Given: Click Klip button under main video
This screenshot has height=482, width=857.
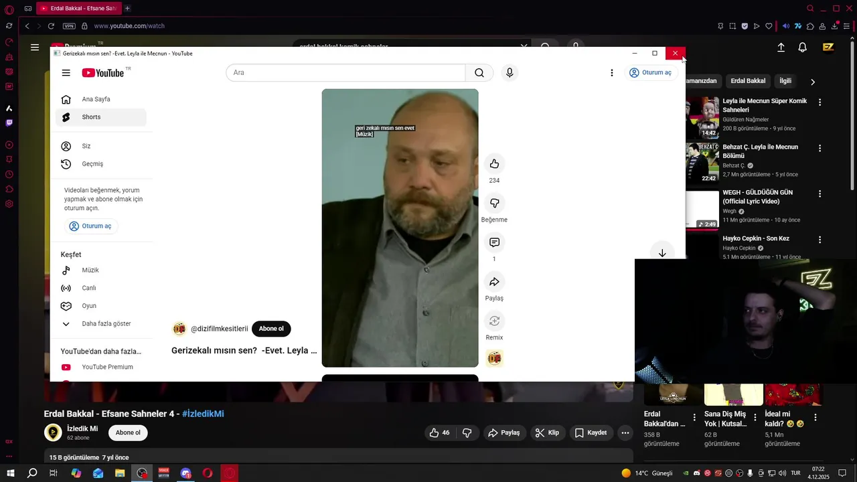Looking at the screenshot, I should (548, 432).
